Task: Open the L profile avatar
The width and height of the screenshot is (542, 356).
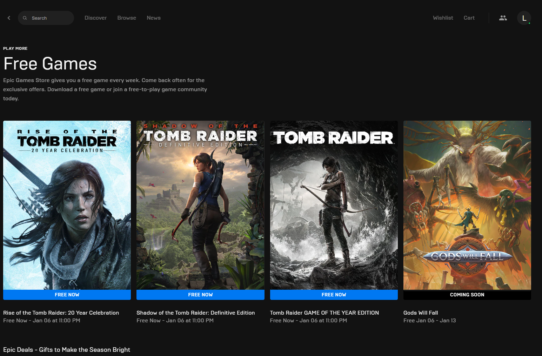Action: [x=524, y=18]
